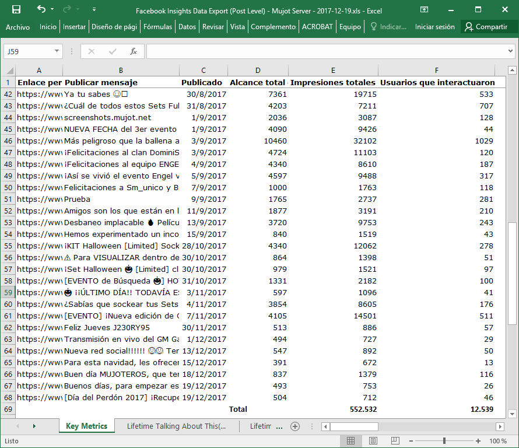Open the Fórmulas ribbon tab

click(x=157, y=27)
